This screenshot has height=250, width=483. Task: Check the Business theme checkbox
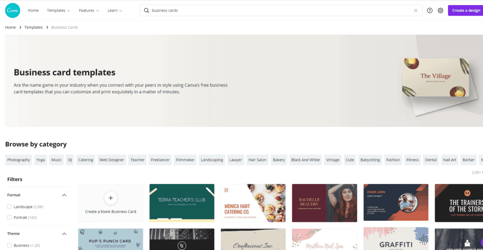point(9,245)
